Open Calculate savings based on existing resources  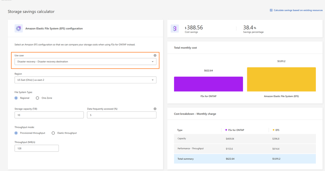pyautogui.click(x=298, y=10)
